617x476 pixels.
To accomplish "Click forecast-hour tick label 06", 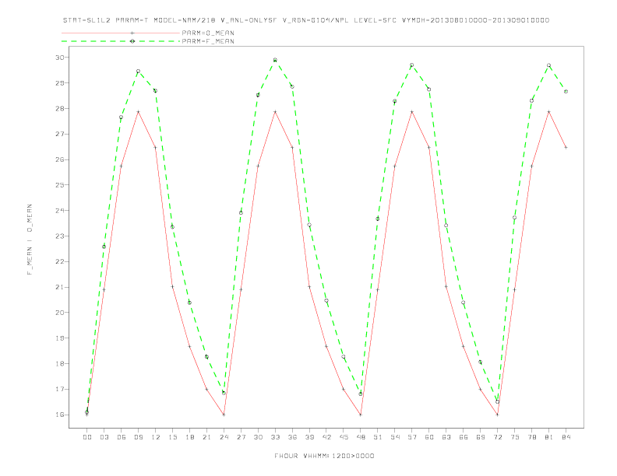I will tap(122, 437).
